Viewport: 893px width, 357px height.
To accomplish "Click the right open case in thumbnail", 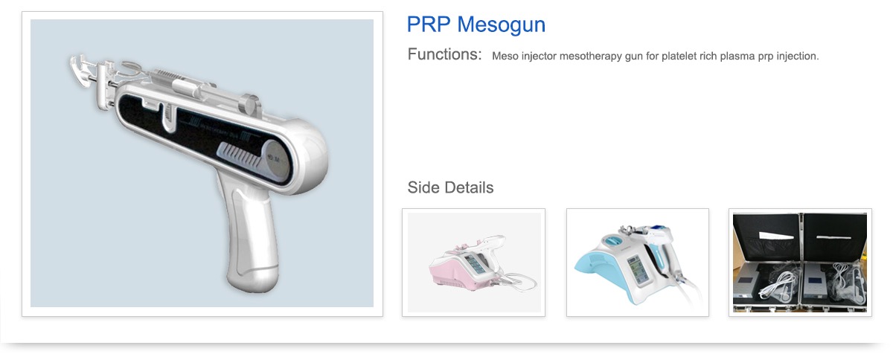I will click(x=834, y=263).
